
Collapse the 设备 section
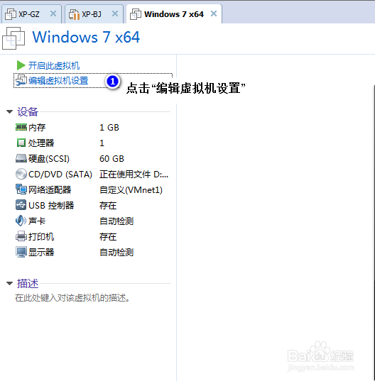10,112
